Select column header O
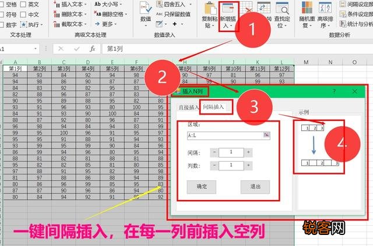Image resolution: width=373 pixels, height=246 pixels. (354, 62)
